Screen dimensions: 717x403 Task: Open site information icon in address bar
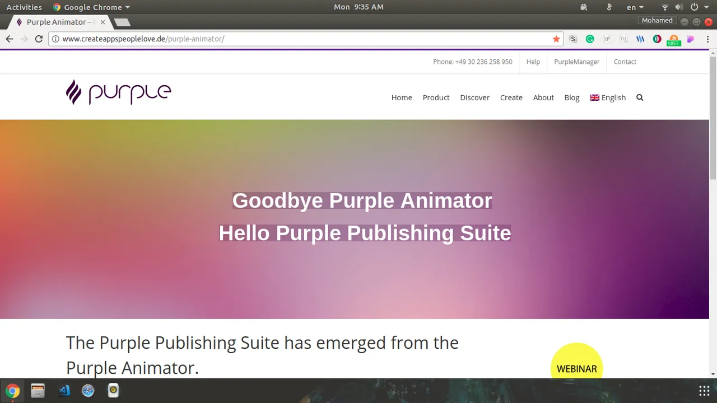[x=55, y=39]
